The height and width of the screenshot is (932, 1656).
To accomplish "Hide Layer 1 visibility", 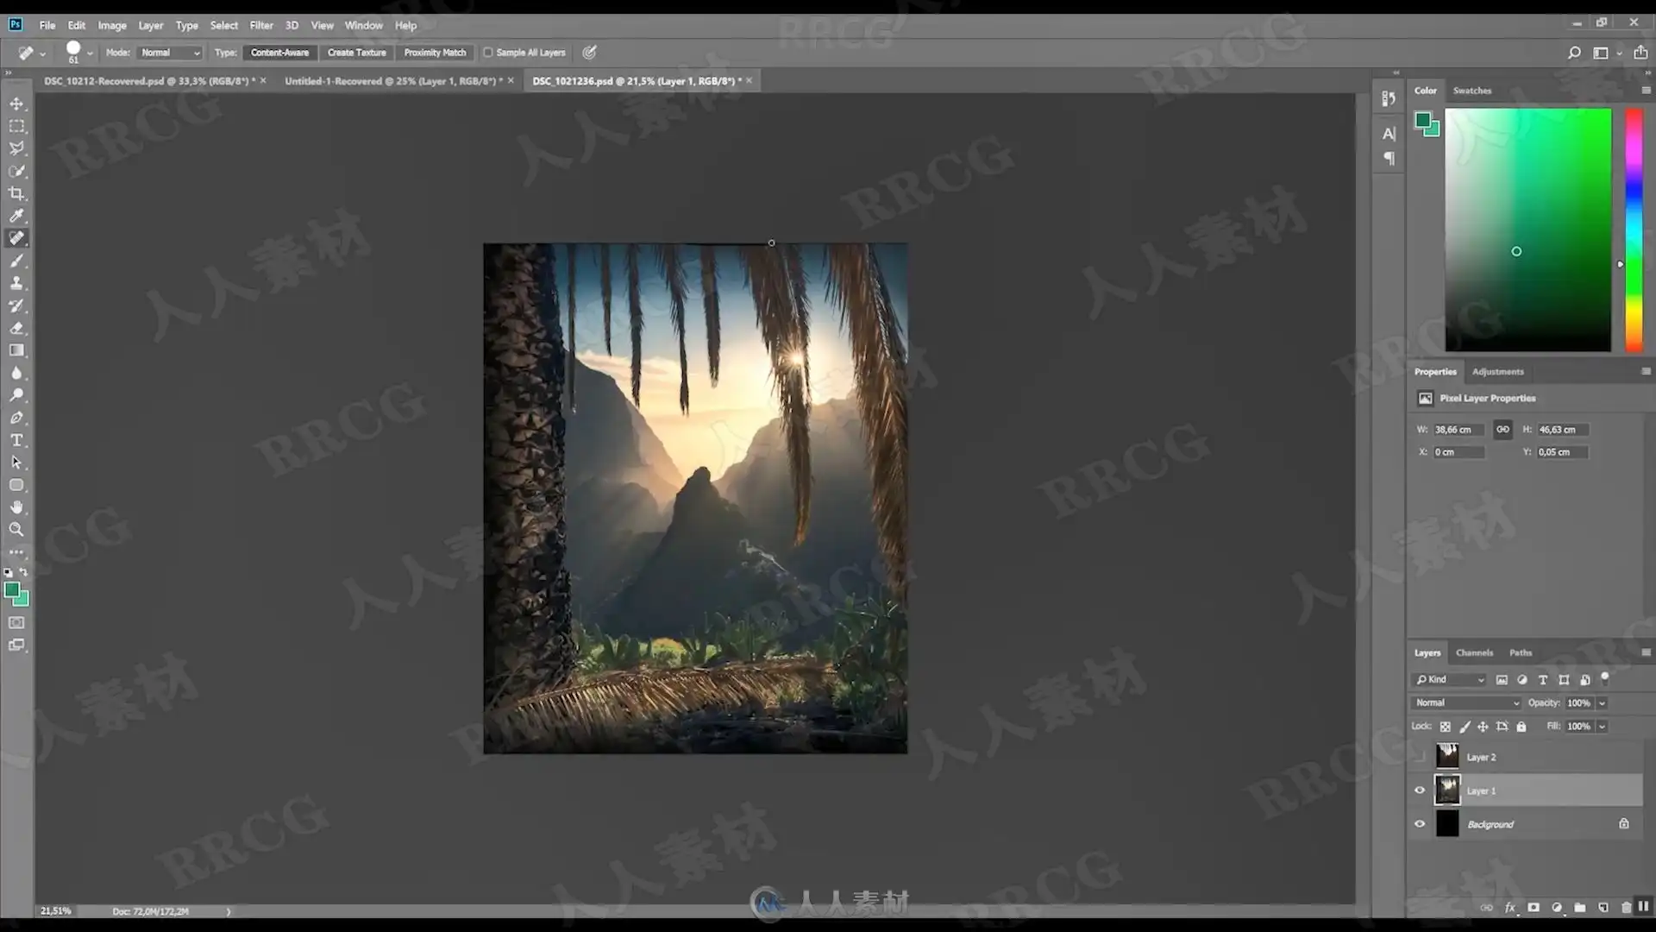I will (1420, 790).
